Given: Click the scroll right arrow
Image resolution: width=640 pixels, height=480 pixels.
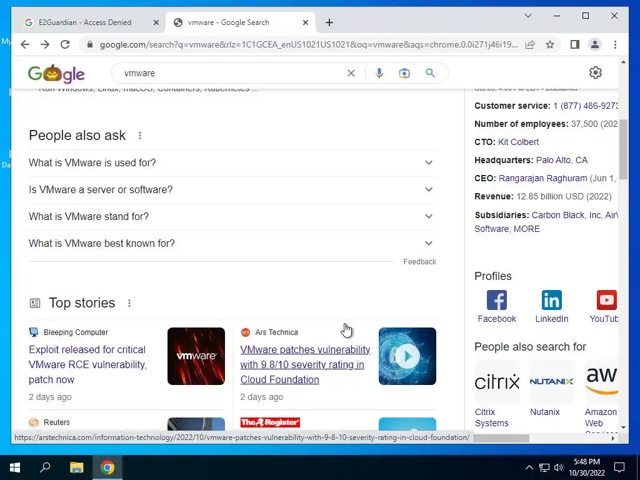Looking at the screenshot, I should (612, 438).
